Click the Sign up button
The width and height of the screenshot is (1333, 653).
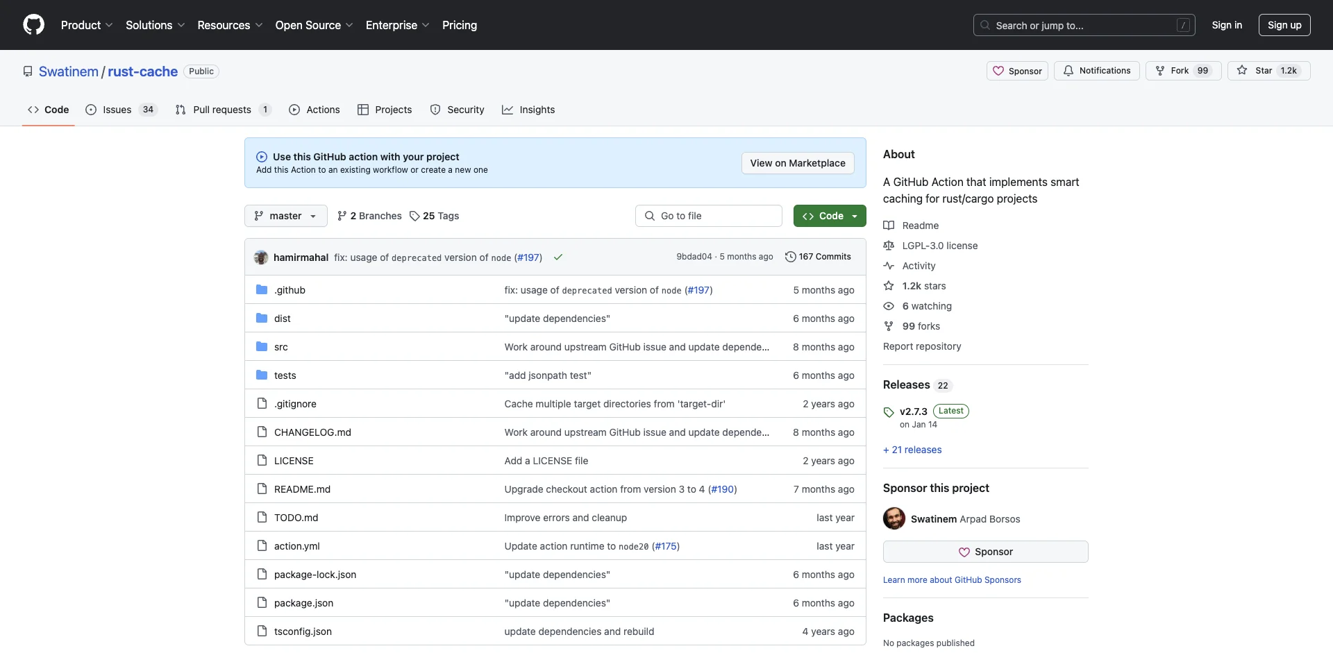coord(1284,25)
